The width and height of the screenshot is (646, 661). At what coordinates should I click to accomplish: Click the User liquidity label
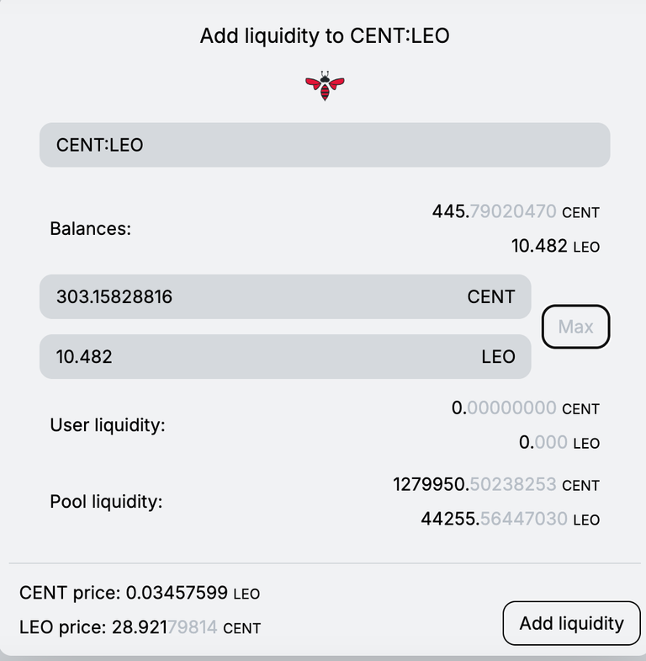108,425
